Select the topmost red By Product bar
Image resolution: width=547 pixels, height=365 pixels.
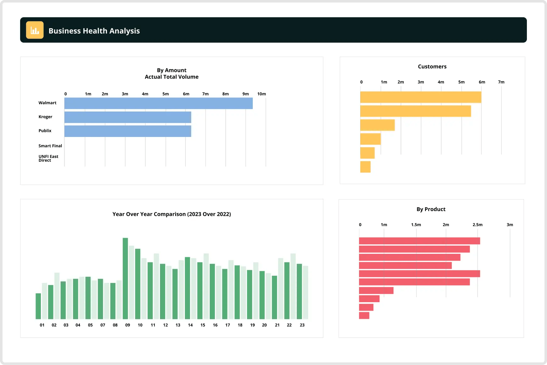click(x=419, y=241)
